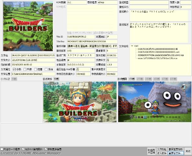The image size is (192, 156).
Task: Click the 游戏截图 1下载 button
Action: 132,79
